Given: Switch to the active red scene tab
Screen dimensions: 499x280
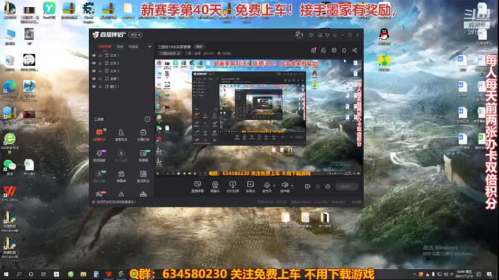Looking at the screenshot, I should click(x=105, y=47).
